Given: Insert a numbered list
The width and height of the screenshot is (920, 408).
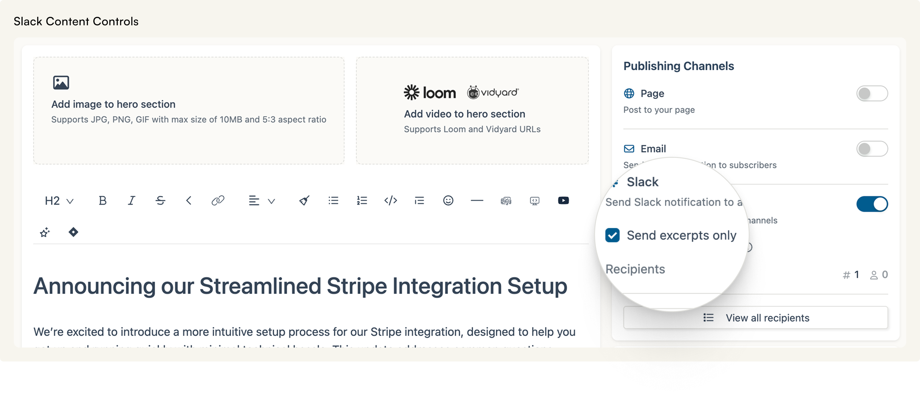Looking at the screenshot, I should (x=362, y=200).
